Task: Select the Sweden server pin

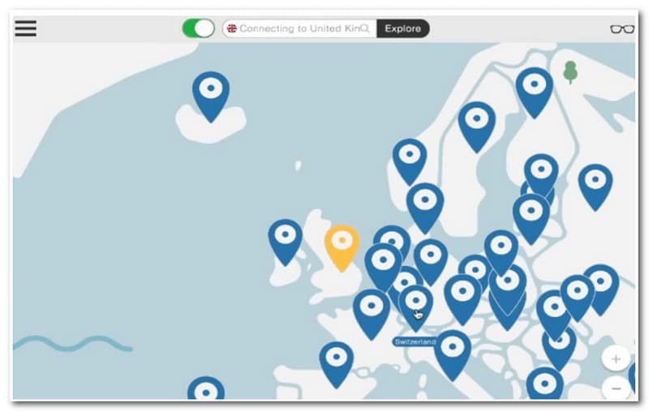Action: (x=476, y=127)
